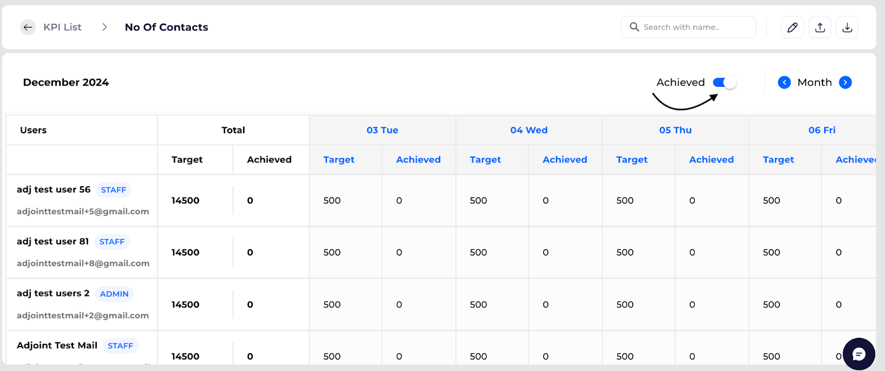Click 04 Wed target 500 for adj test user 81
Viewport: 885px width, 371px height.
click(x=478, y=253)
